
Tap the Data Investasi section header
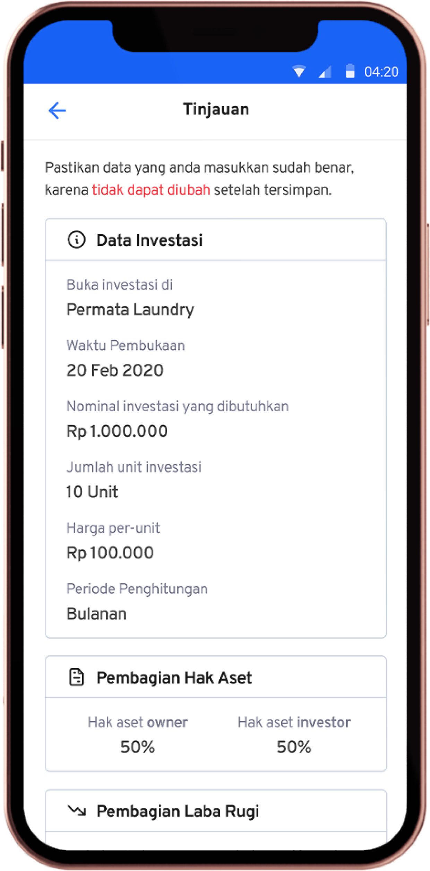tap(216, 240)
